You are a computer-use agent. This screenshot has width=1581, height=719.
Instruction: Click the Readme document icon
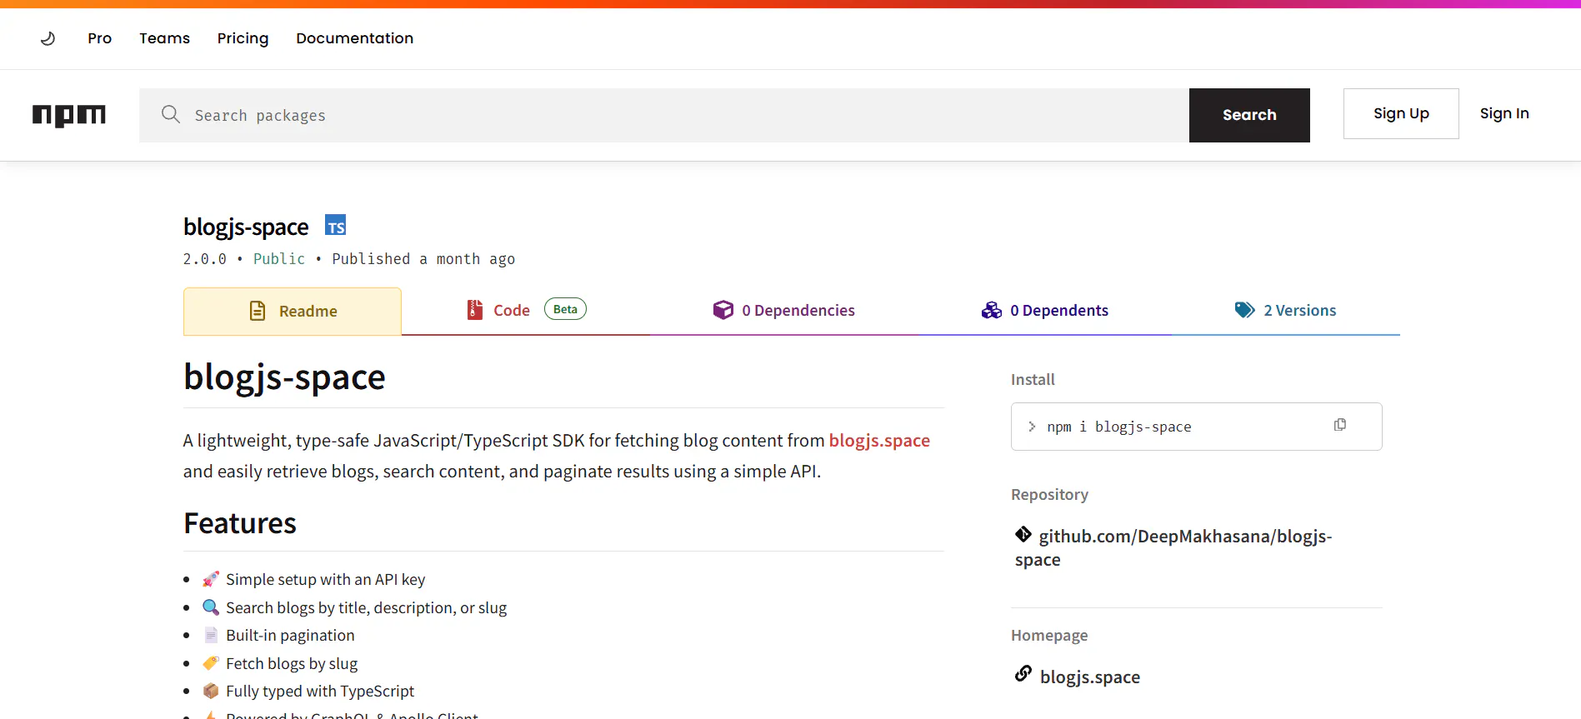[x=258, y=311]
